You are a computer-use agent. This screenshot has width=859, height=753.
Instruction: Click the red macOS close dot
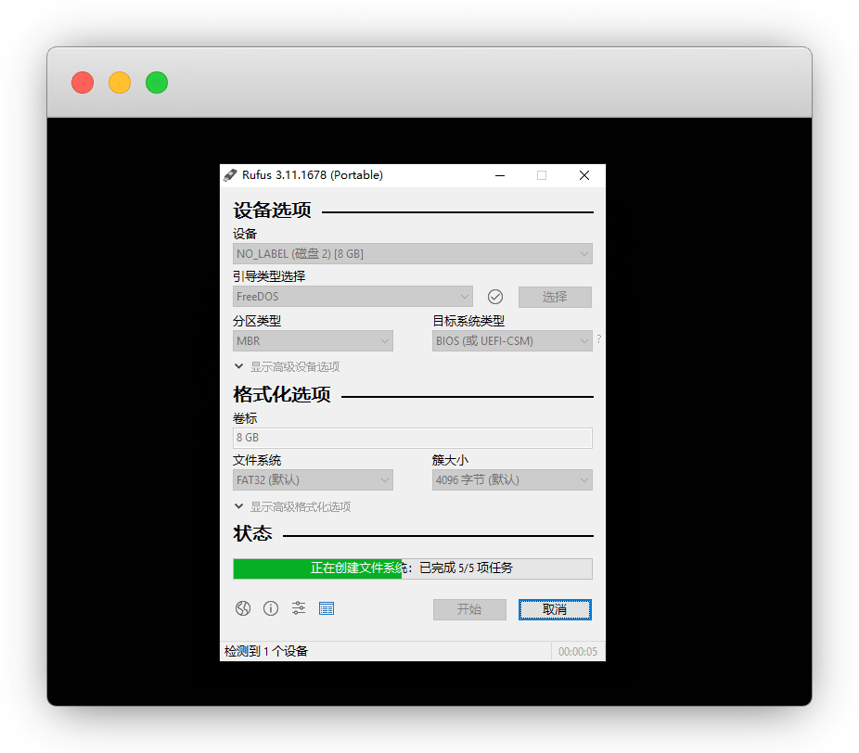click(x=83, y=83)
